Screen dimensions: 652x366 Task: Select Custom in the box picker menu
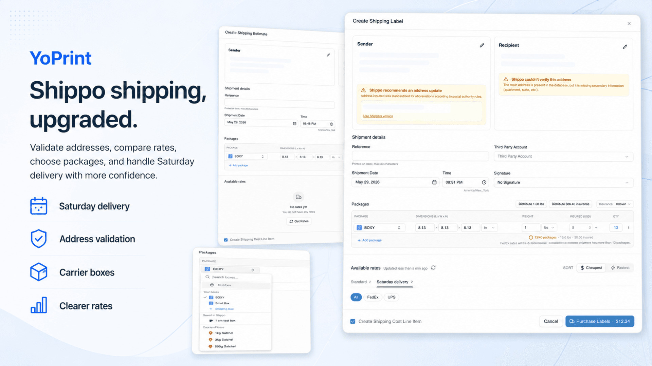pyautogui.click(x=237, y=285)
